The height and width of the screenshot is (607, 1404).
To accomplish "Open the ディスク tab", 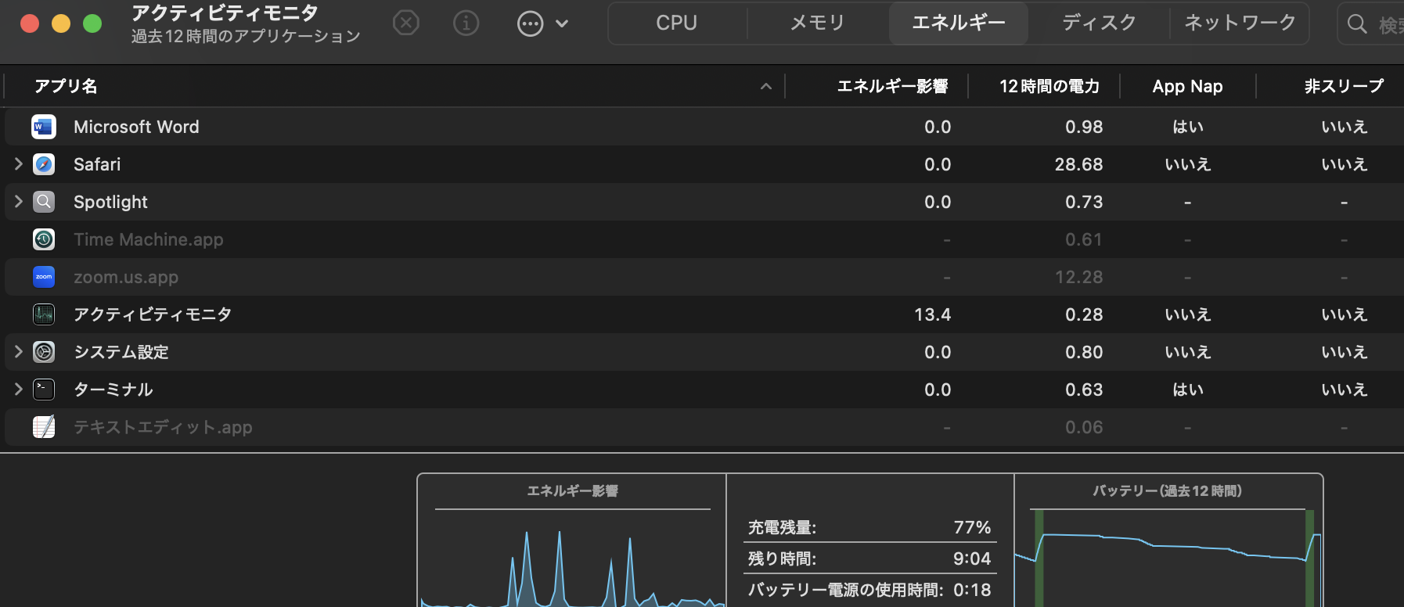I will coord(1099,23).
